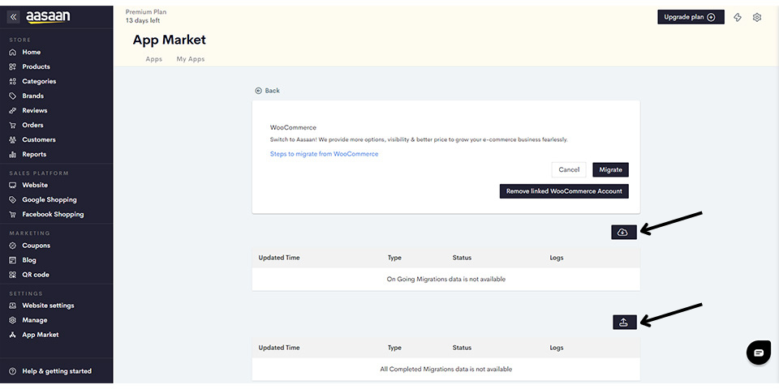Open Steps to migrate from WooCommerce link
This screenshot has width=779, height=389.
324,154
